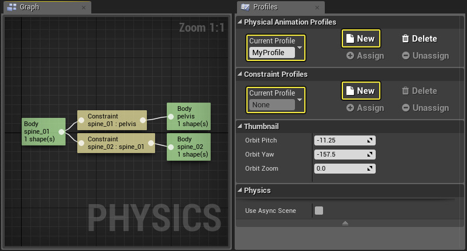467x251 pixels.
Task: Click New in Physical Animation Profiles
Action: (360, 39)
